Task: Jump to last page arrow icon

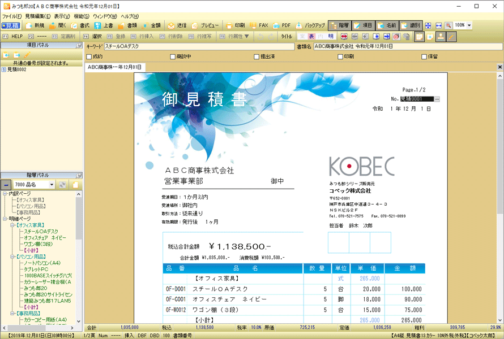Action: (387, 37)
